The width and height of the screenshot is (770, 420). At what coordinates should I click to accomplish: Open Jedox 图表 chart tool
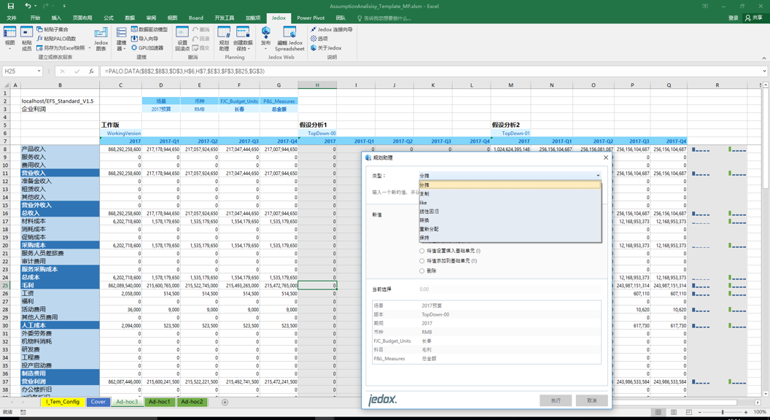click(101, 39)
